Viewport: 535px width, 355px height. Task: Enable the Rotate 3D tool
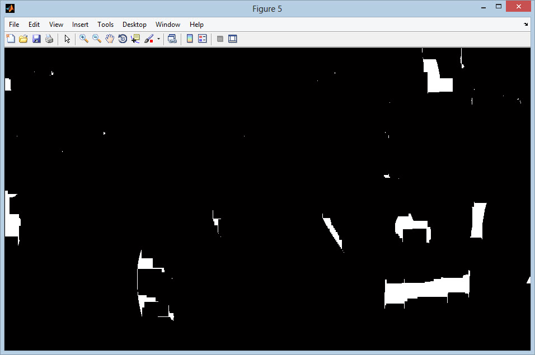[x=123, y=39]
